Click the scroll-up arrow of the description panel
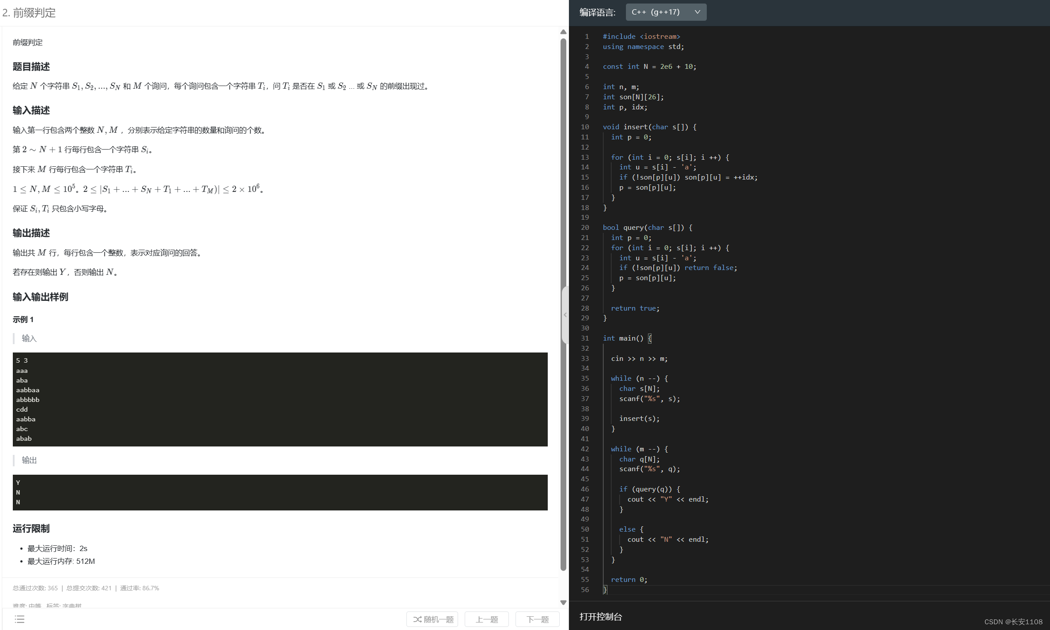1050x630 pixels. click(563, 32)
